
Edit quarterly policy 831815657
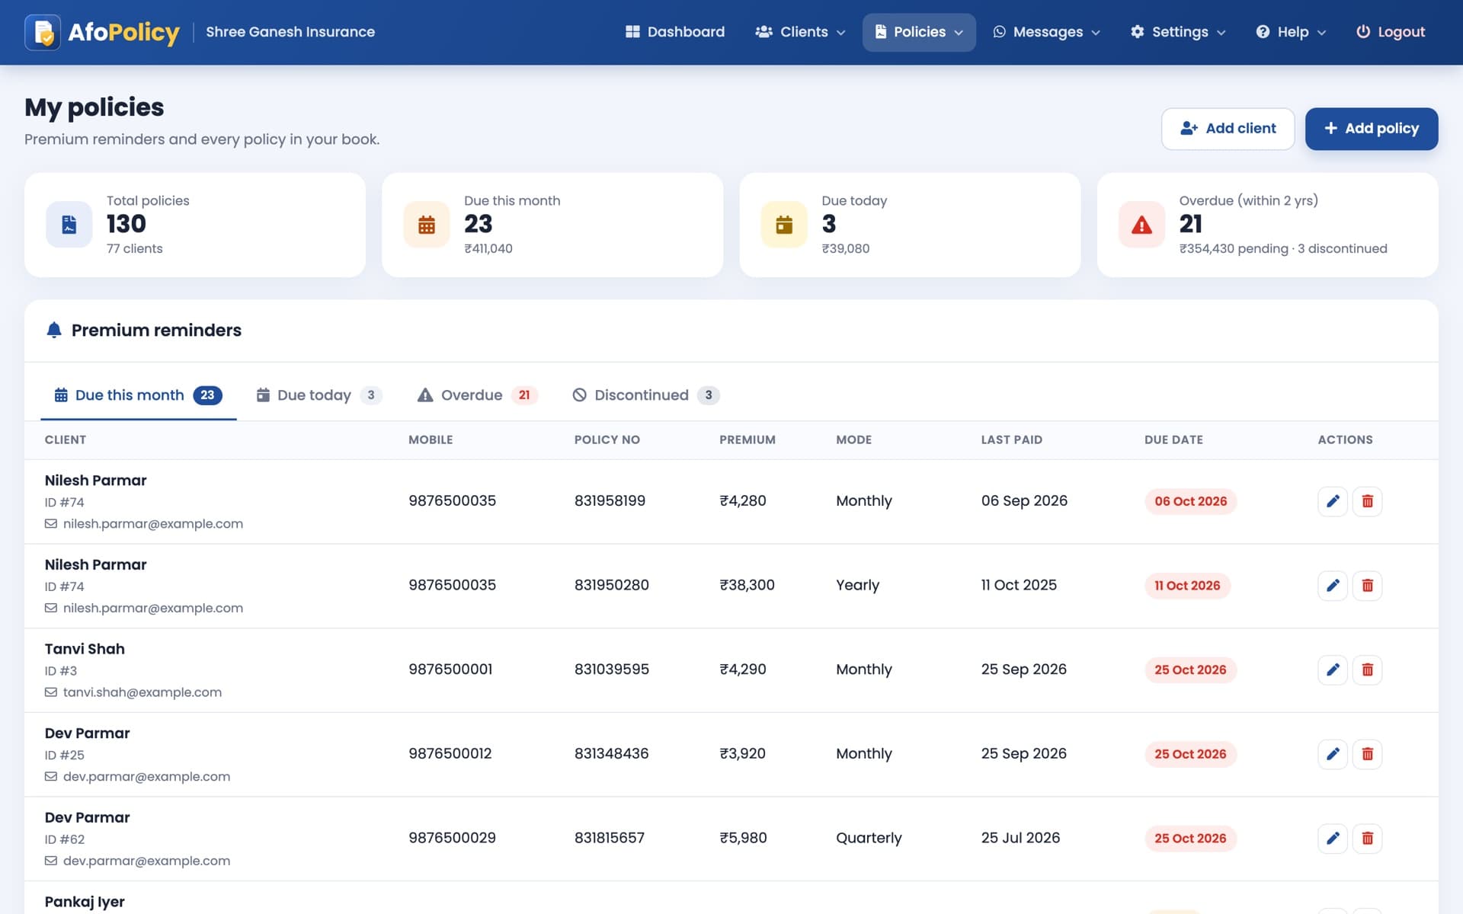1333,839
